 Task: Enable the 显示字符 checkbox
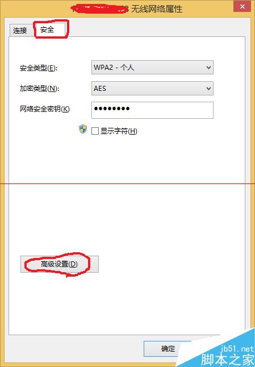[95, 131]
